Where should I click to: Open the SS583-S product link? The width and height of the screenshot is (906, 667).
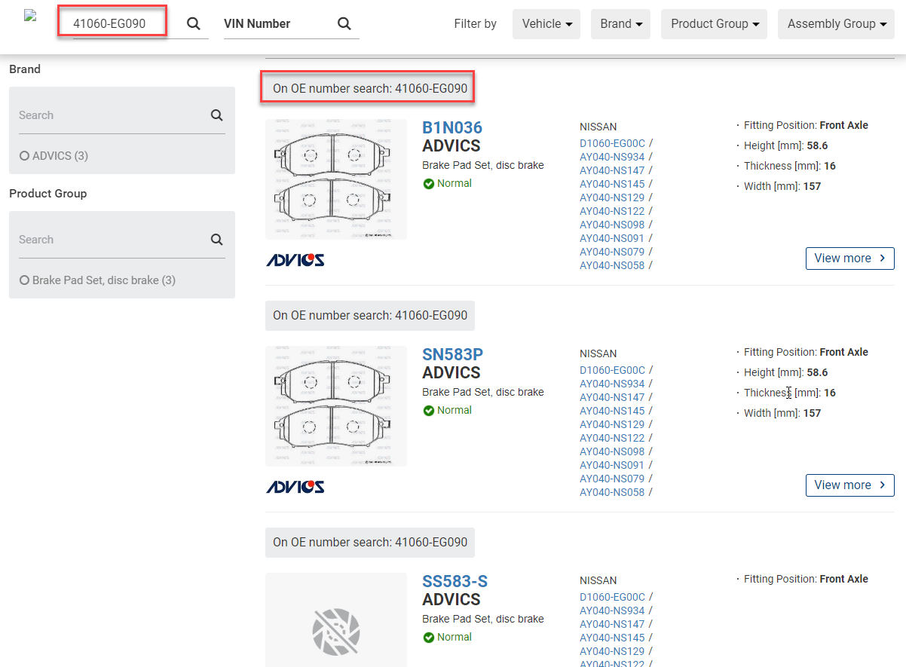tap(455, 581)
